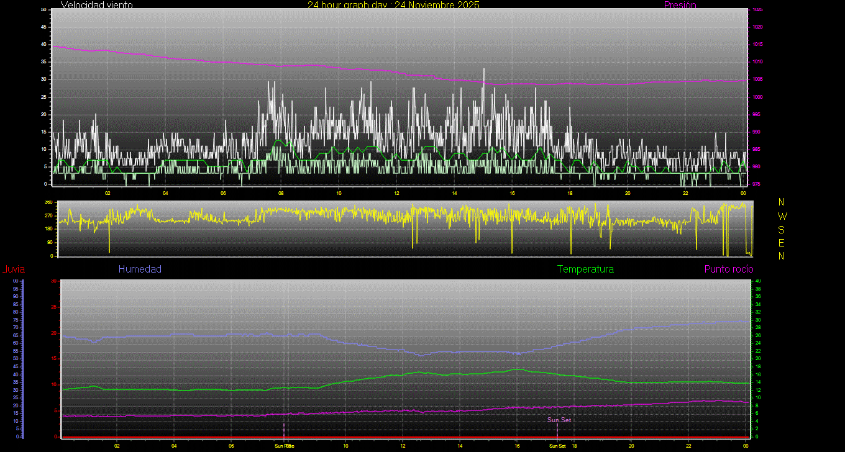Image resolution: width=845 pixels, height=452 pixels.
Task: Select the red "lluvia" legend label
Action: coord(14,269)
